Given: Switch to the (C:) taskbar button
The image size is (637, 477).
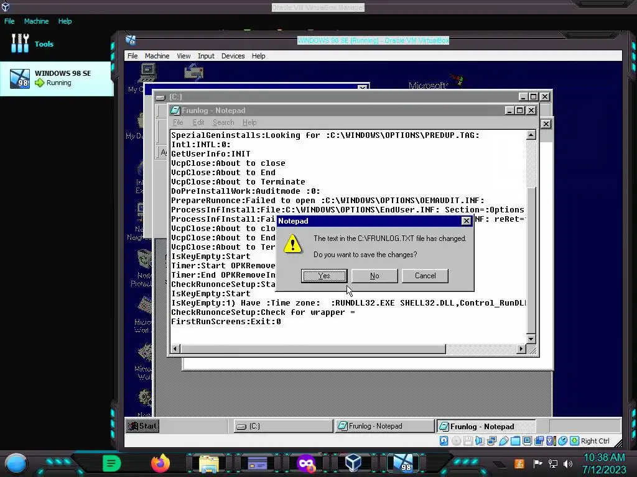Looking at the screenshot, I should [283, 426].
